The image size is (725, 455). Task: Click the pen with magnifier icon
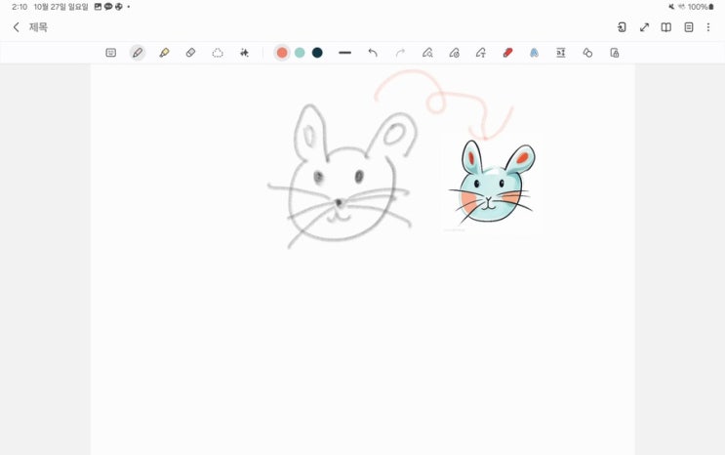pyautogui.click(x=427, y=53)
